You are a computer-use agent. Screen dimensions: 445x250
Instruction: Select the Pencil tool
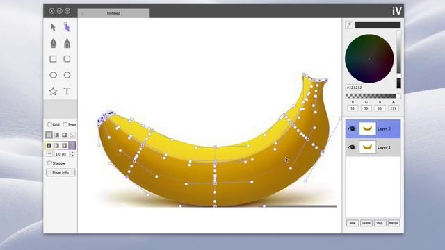click(67, 43)
